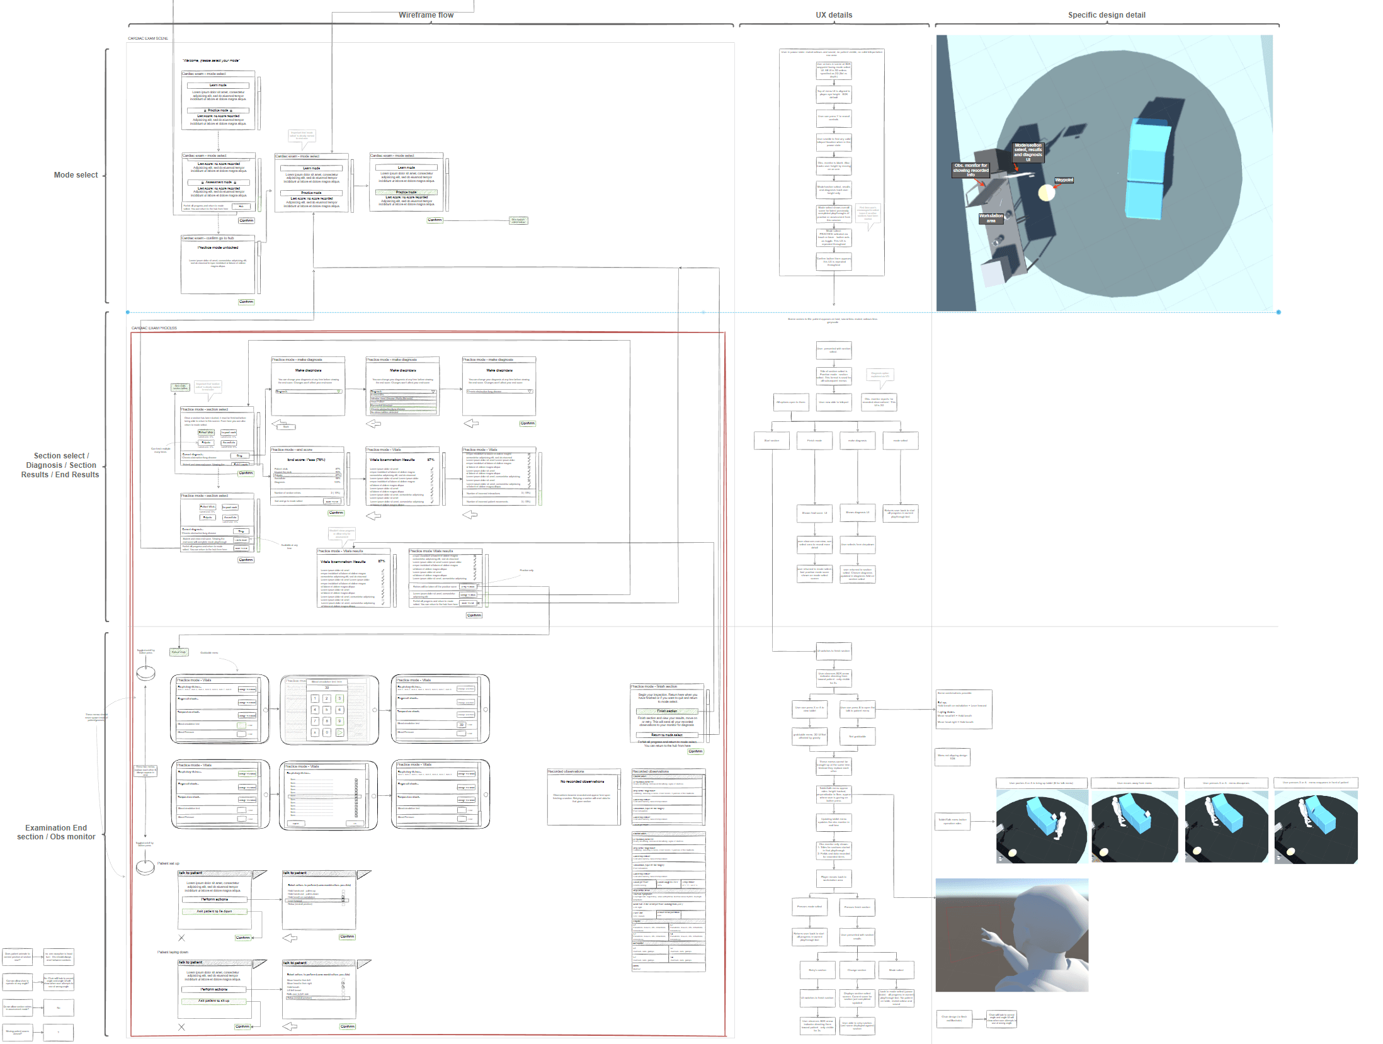
Task: Click the X icon under 'Patient laying down' panel
Action: coord(181,1027)
